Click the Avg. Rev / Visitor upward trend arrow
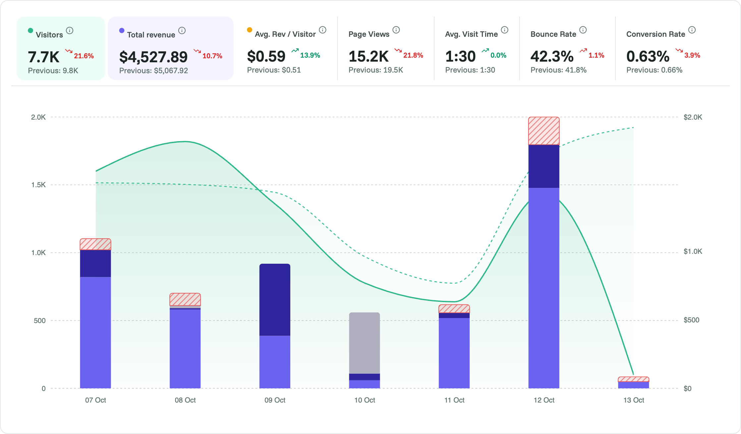741x434 pixels. (295, 50)
